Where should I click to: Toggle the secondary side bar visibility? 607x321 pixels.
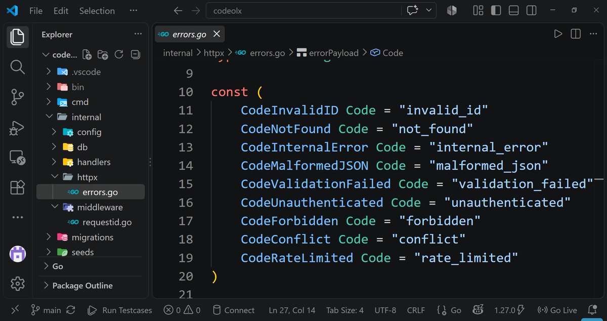coord(531,10)
